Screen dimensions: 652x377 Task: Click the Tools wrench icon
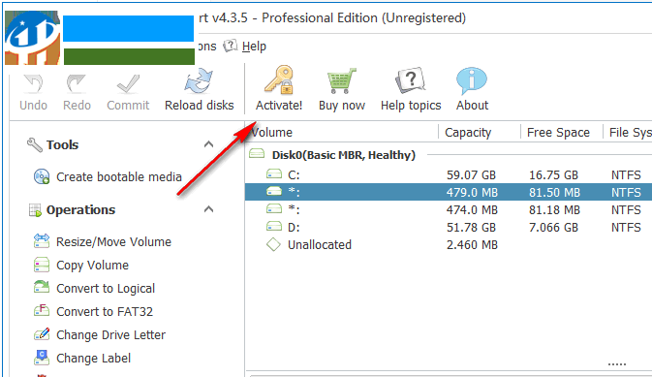coord(35,144)
